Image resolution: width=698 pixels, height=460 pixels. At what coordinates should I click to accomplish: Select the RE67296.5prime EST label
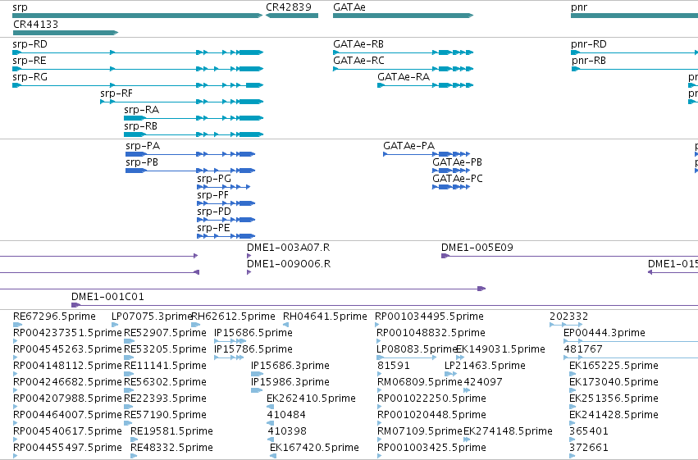pos(54,317)
